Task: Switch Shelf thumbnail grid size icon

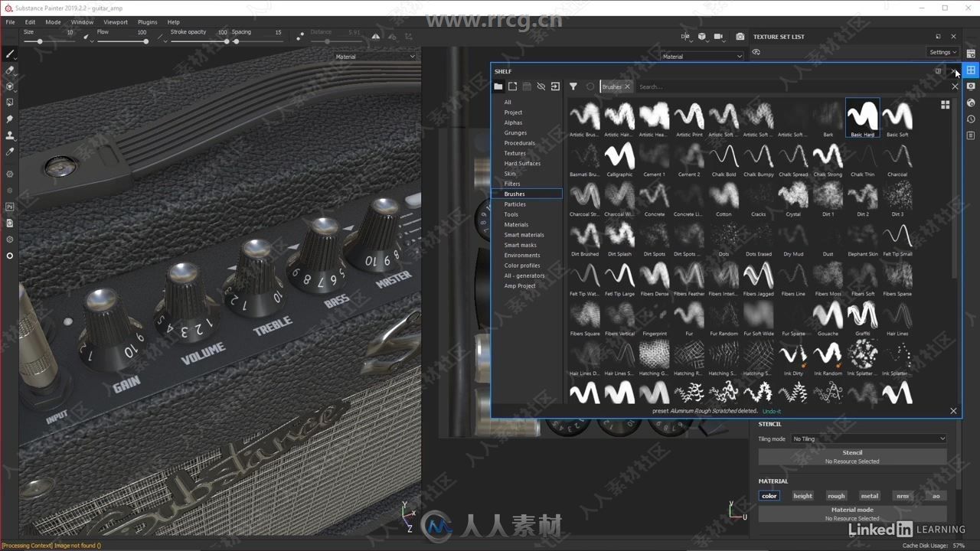Action: click(x=945, y=105)
